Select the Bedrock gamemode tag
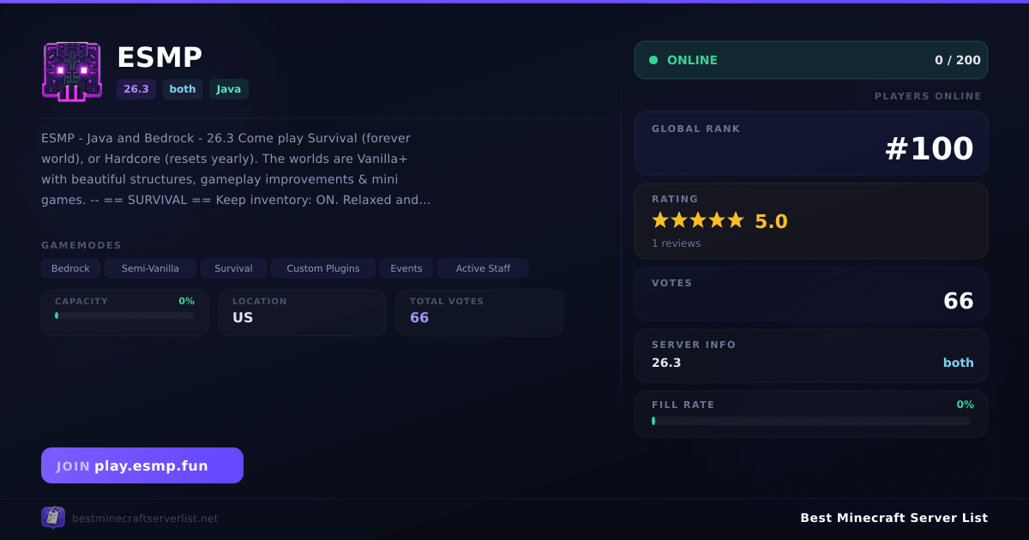Image resolution: width=1029 pixels, height=540 pixels. 70,268
